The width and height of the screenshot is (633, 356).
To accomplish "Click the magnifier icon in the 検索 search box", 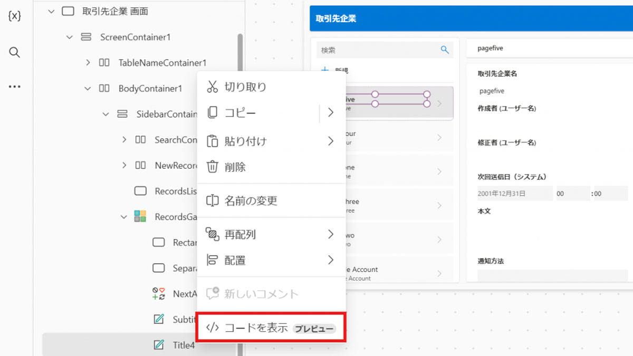I will click(445, 49).
